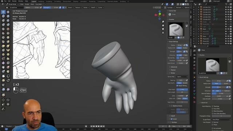Screen dimensions: 233x131
Task: Switch to the Sculpting workspace tab
Action: 49,1
